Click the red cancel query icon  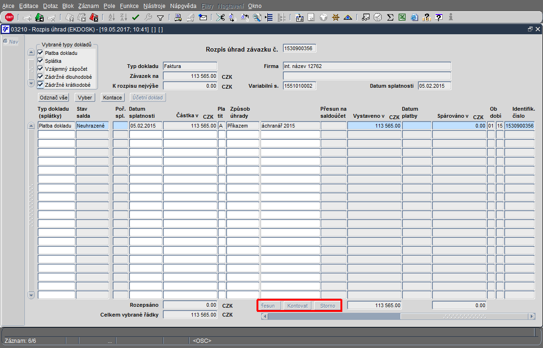pos(93,17)
